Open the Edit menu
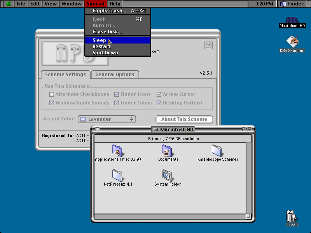This screenshot has height=233, width=311. (35, 4)
